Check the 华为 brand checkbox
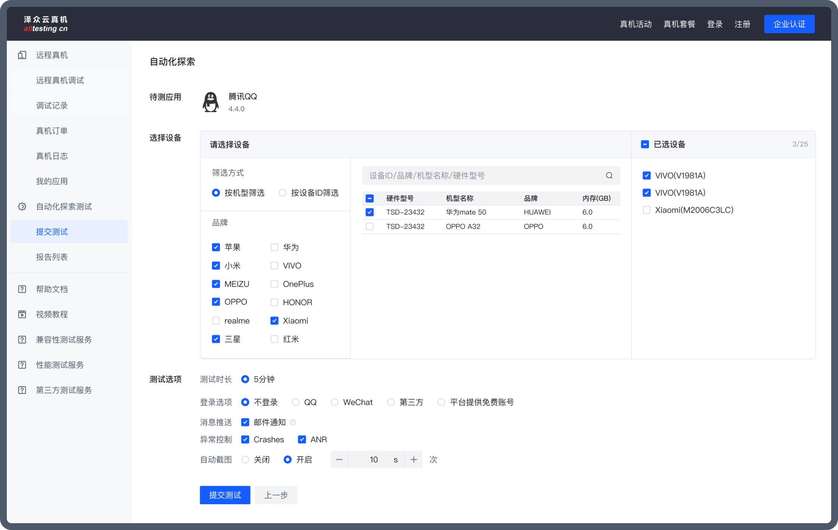The width and height of the screenshot is (838, 530). tap(274, 248)
